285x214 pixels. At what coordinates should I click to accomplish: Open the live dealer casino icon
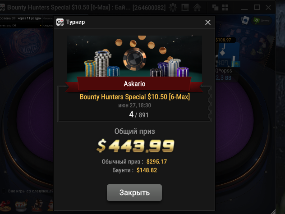point(37,205)
